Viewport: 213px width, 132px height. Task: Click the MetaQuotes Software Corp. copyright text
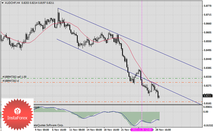(48, 125)
